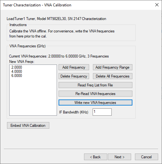Click the IF Bandwidth (KHz) label

tap(74, 112)
